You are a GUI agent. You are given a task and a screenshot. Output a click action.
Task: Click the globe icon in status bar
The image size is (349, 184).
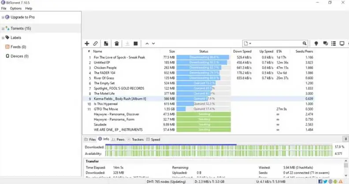click(x=330, y=181)
